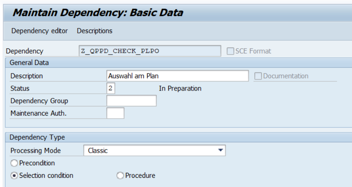Image resolution: width=352 pixels, height=187 pixels.
Task: Click the Processing Mode Classic combo box
Action: pos(150,151)
